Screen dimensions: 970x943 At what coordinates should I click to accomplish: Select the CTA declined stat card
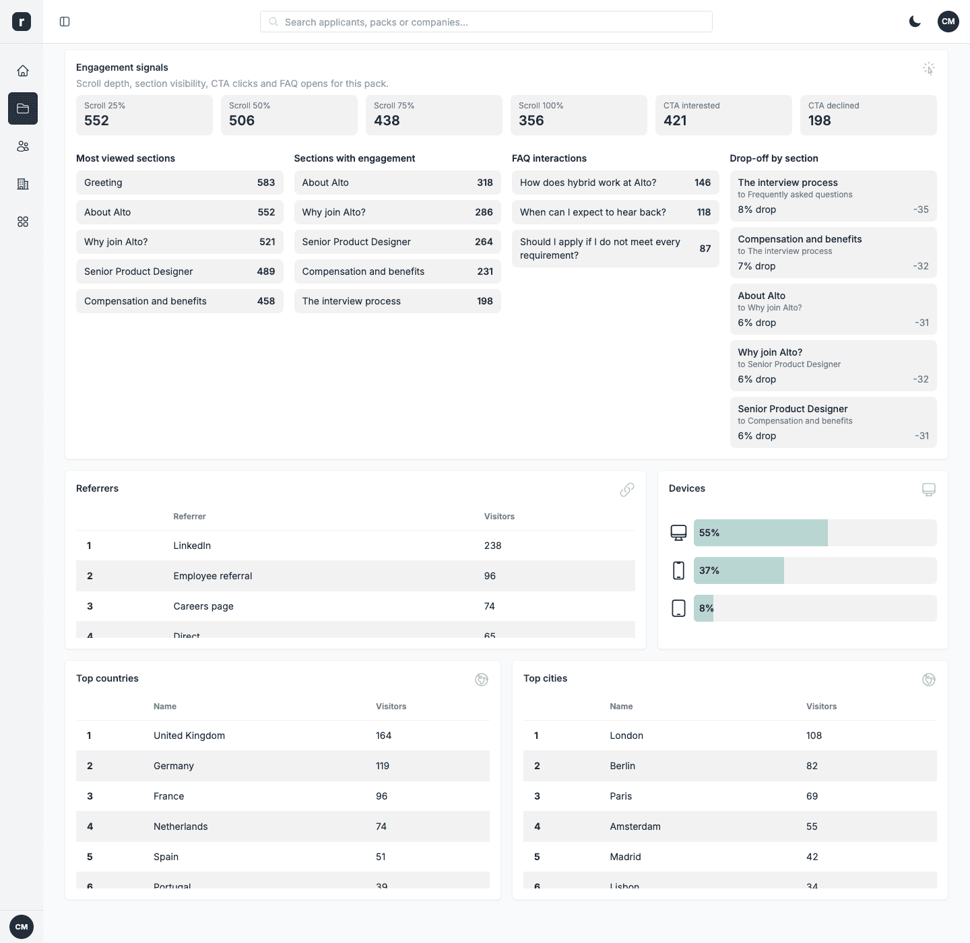click(868, 115)
